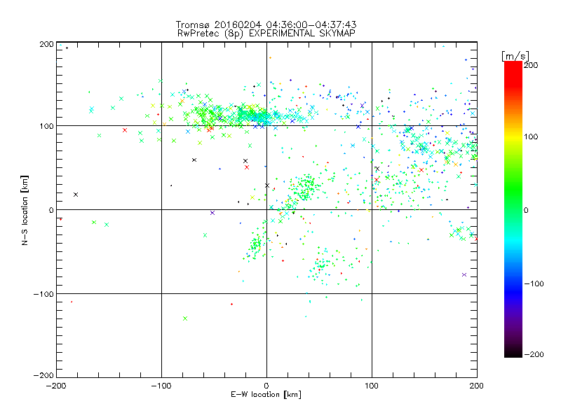Click the black X marker at far left
The image size is (561, 420).
click(76, 195)
